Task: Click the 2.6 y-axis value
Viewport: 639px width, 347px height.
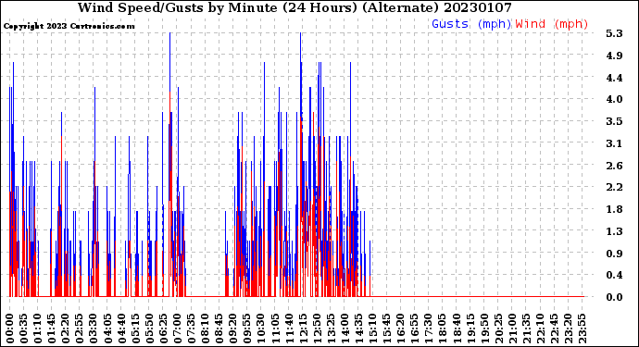Action: pyautogui.click(x=614, y=166)
